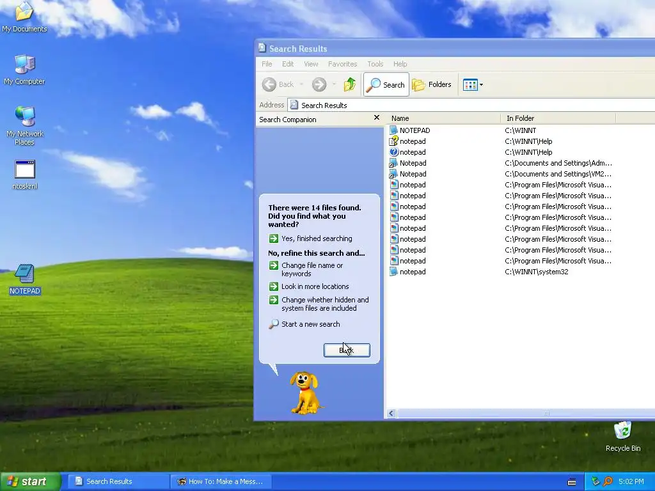This screenshot has width=655, height=491.
Task: Select the last notepad under Program Files
Action: coord(407,261)
